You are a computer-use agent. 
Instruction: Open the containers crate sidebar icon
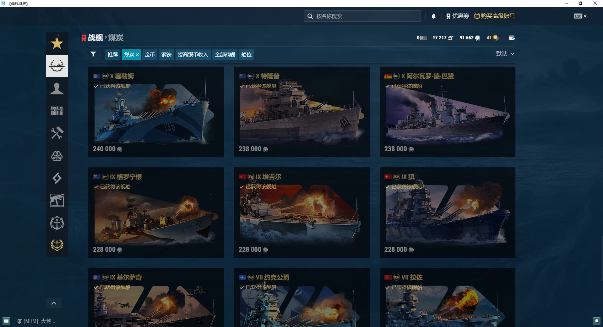click(57, 111)
